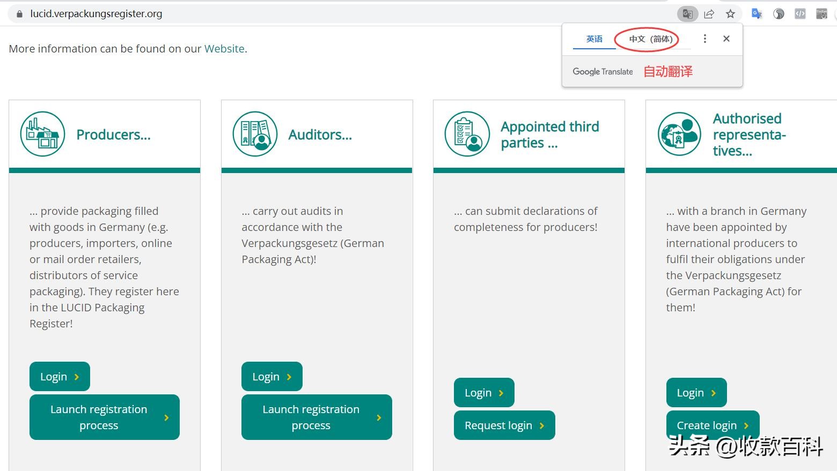Click the "Appointed third parties ..." heading
This screenshot has width=837, height=471.
click(550, 134)
